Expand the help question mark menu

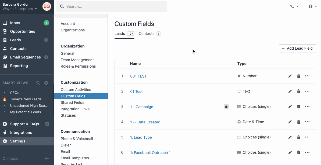313,6
